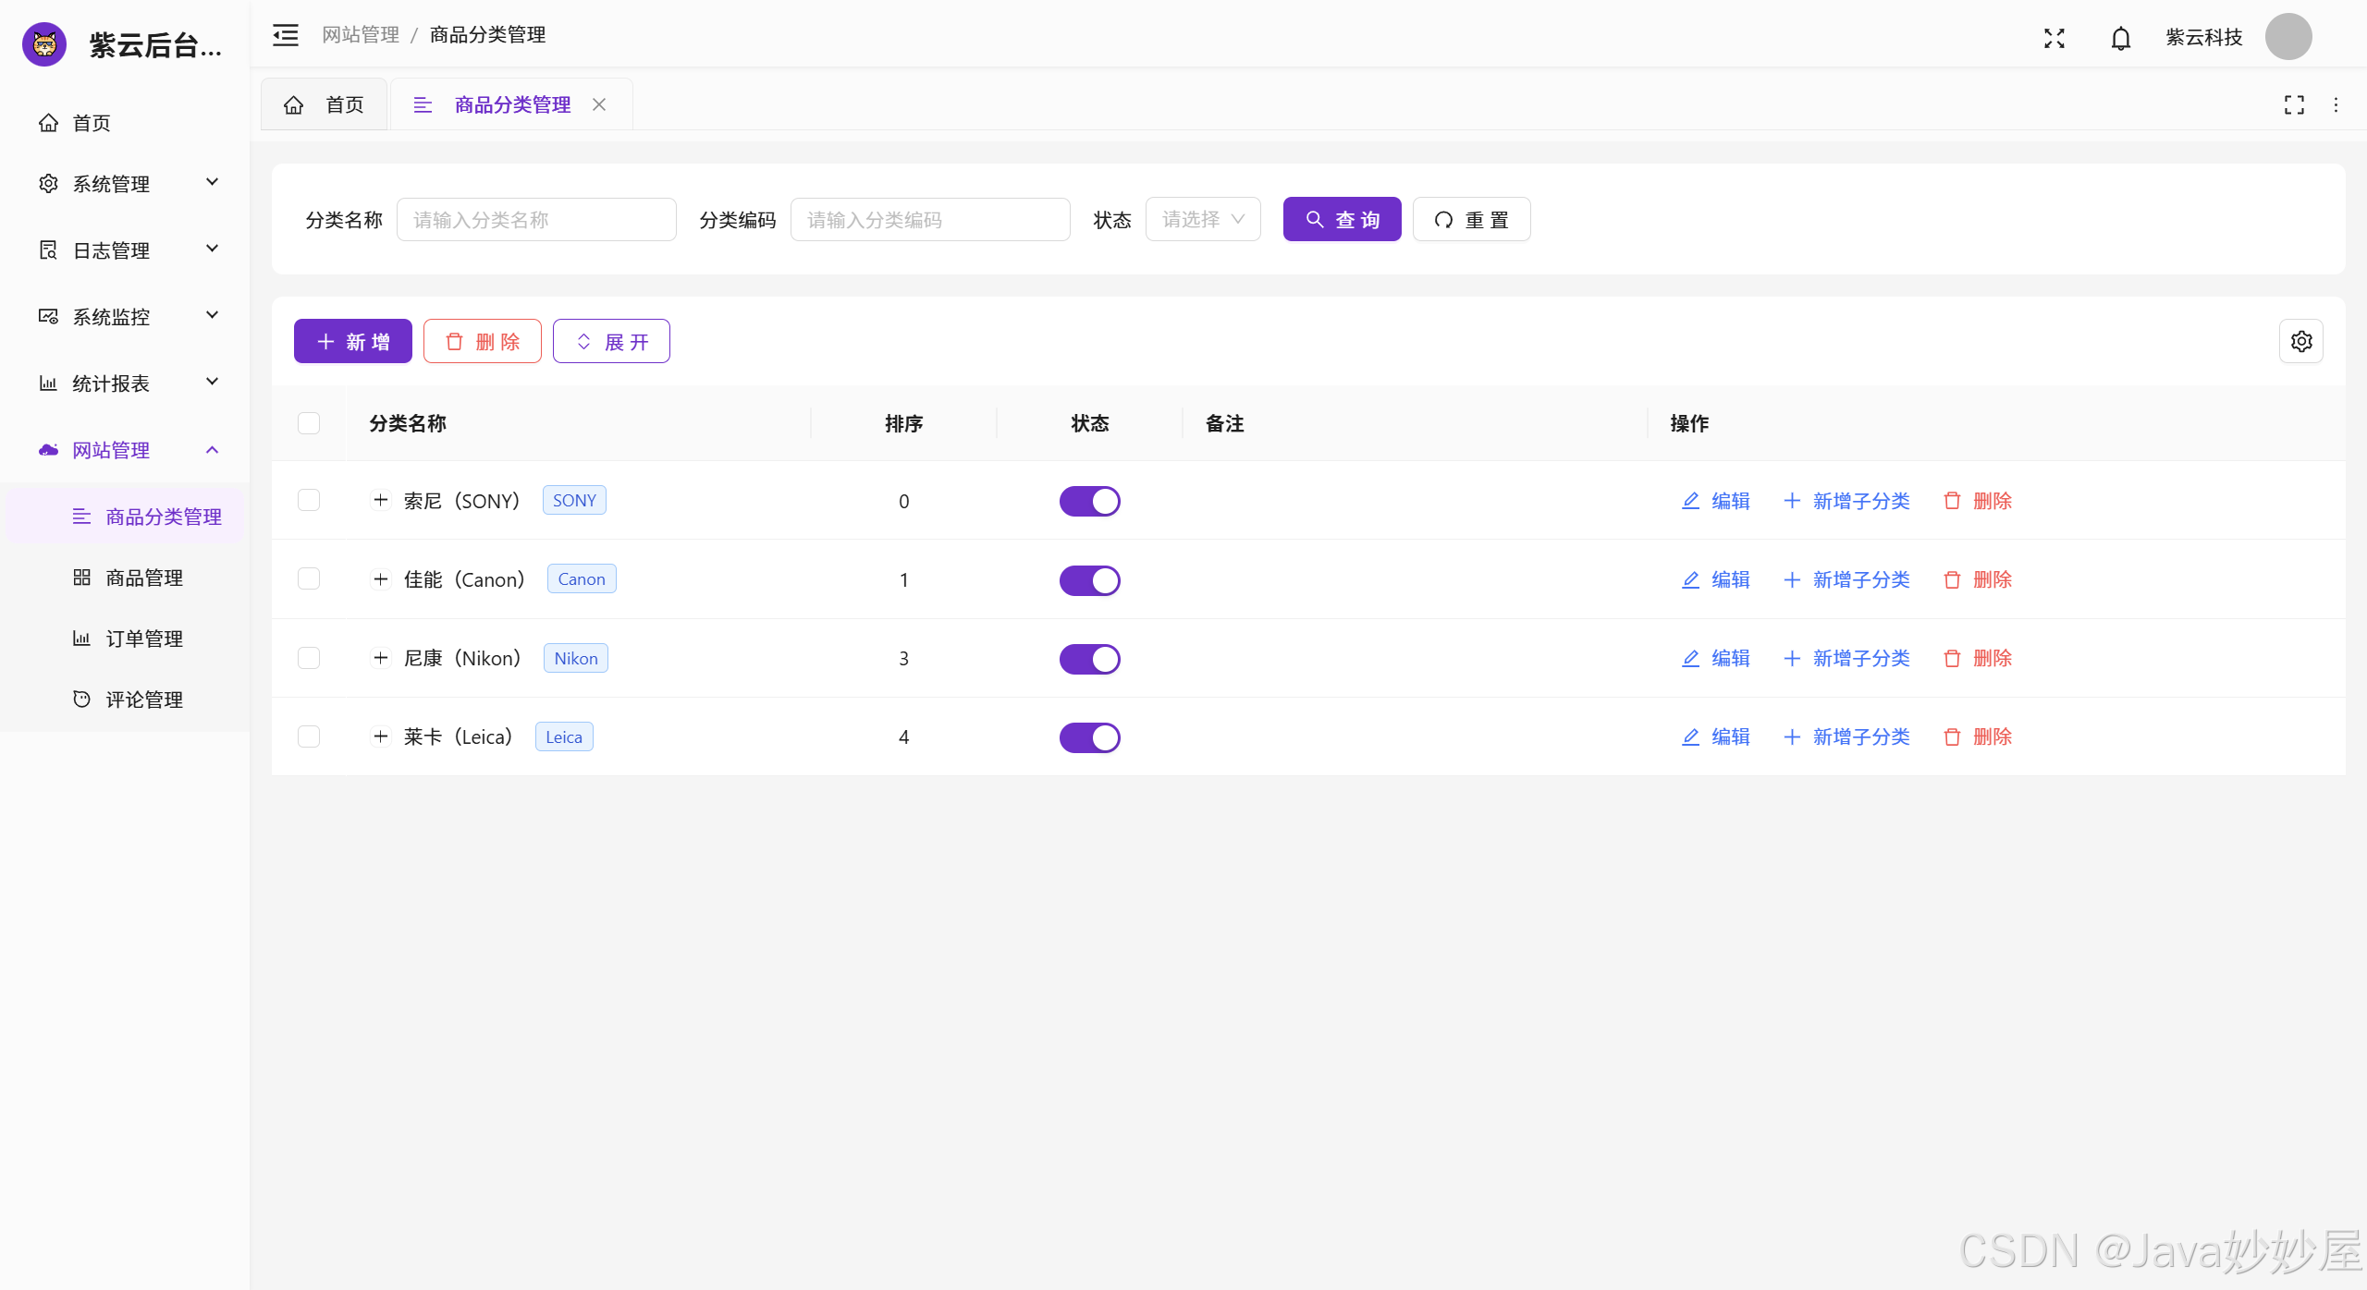The height and width of the screenshot is (1290, 2367).
Task: Toggle status switch for 索尼 (SONY)
Action: pos(1089,501)
